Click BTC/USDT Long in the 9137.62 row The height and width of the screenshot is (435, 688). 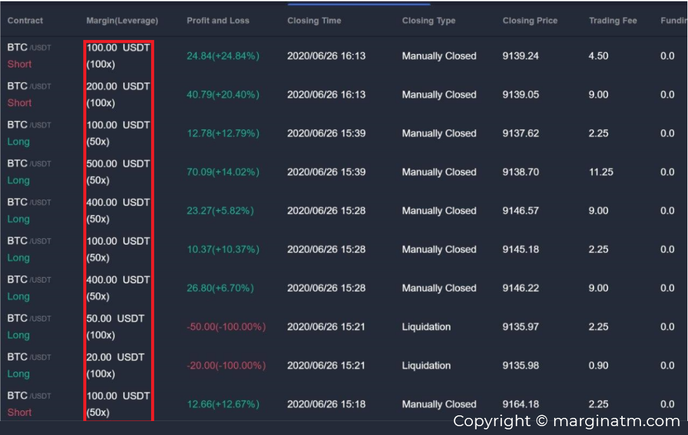coord(29,133)
